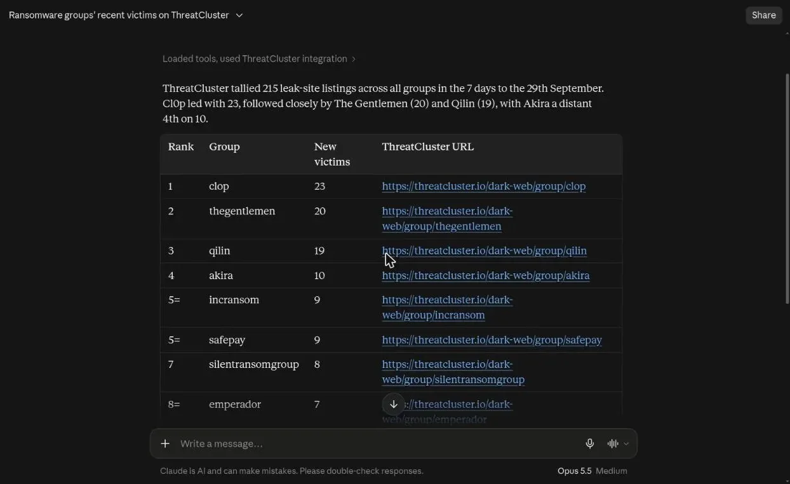Viewport: 790px width, 484px height.
Task: Click the 'incransom' group cell
Action: pyautogui.click(x=234, y=299)
